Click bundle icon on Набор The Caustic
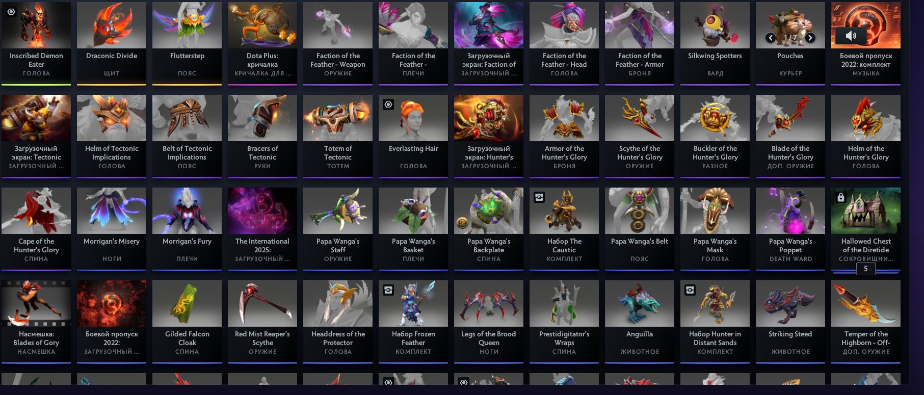 pyautogui.click(x=539, y=197)
